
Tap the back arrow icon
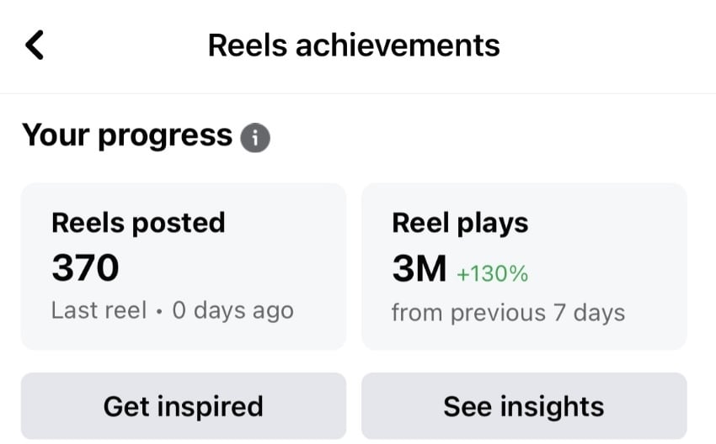35,45
